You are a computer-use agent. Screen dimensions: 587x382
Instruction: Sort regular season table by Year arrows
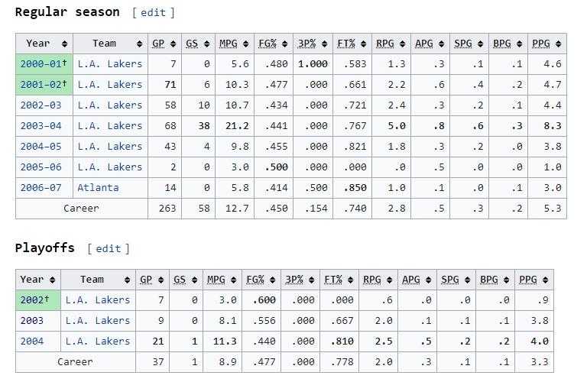click(64, 44)
